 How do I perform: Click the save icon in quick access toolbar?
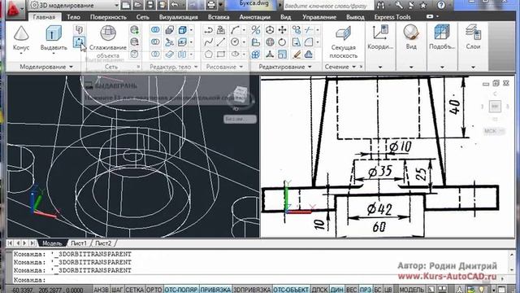[x=149, y=5]
